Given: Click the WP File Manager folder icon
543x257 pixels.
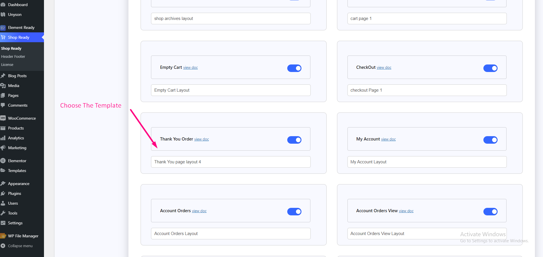Looking at the screenshot, I should point(3,236).
